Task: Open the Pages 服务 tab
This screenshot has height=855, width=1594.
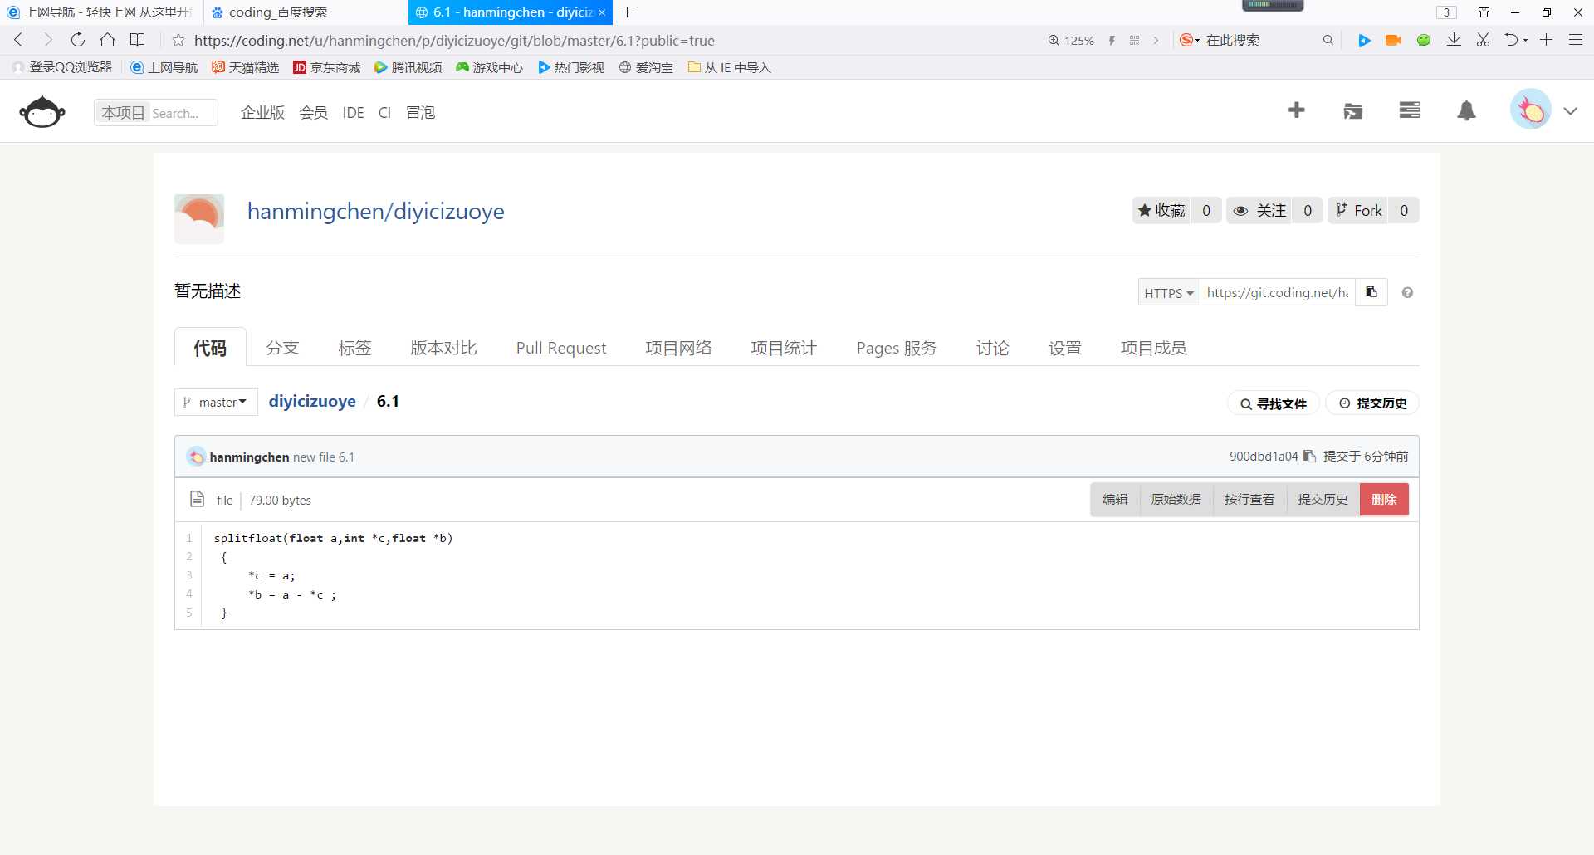Action: click(x=897, y=347)
